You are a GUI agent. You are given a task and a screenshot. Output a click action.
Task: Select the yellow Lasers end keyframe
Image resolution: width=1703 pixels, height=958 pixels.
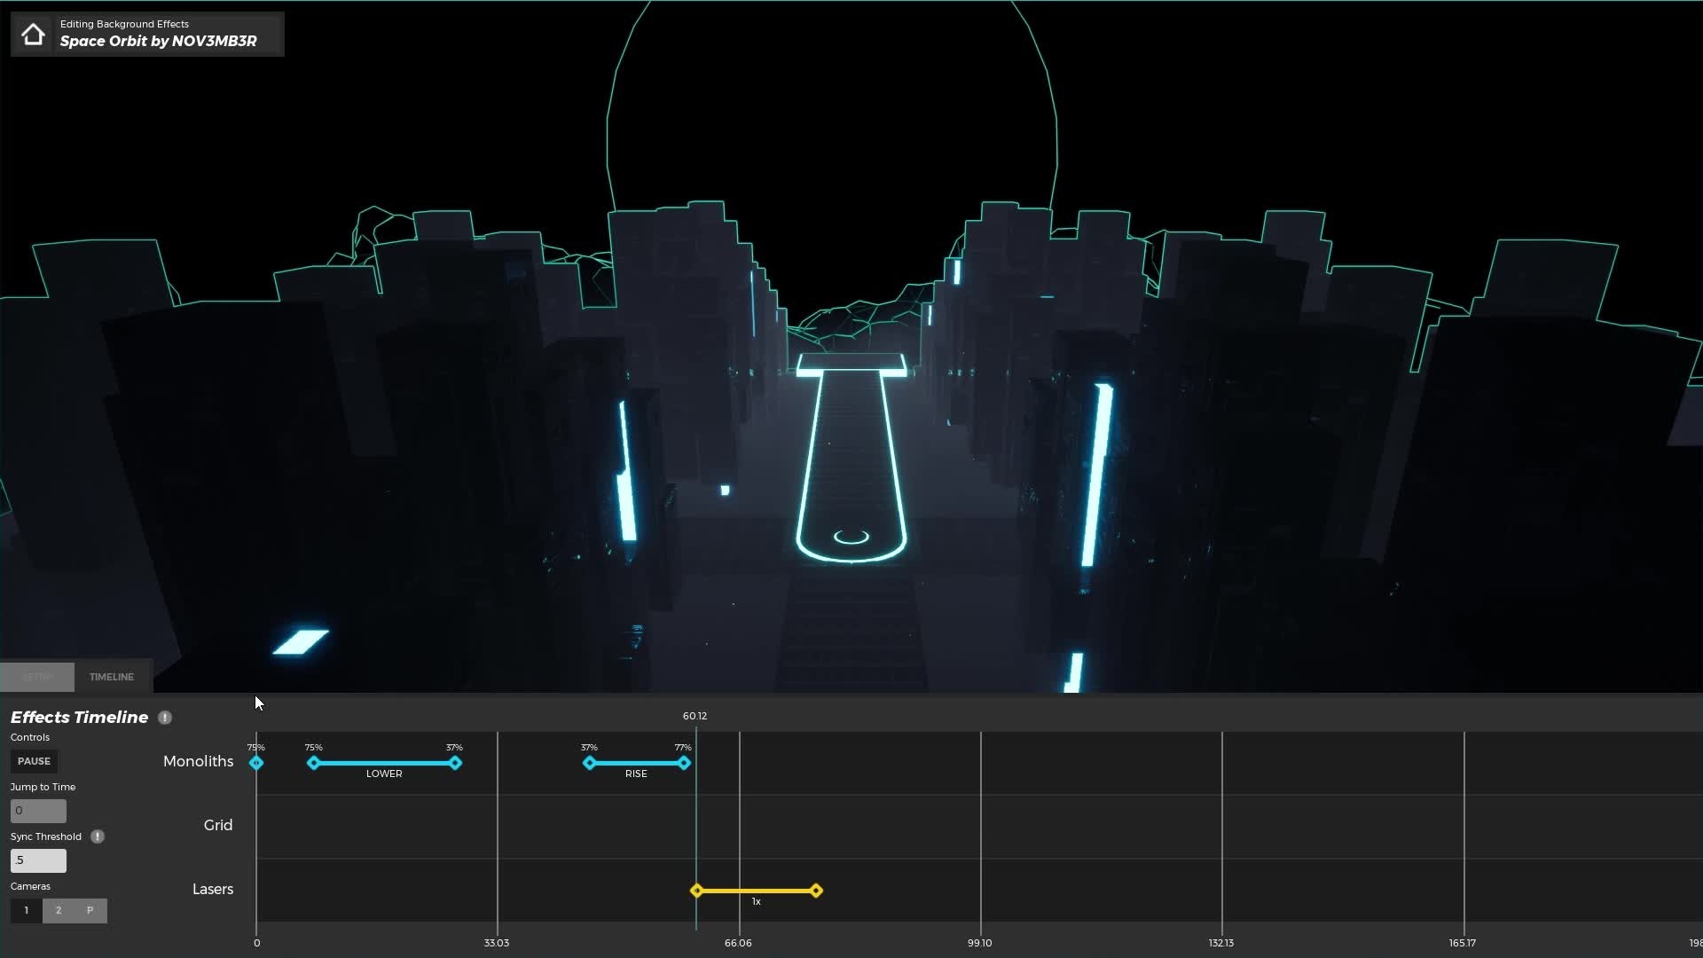816,891
